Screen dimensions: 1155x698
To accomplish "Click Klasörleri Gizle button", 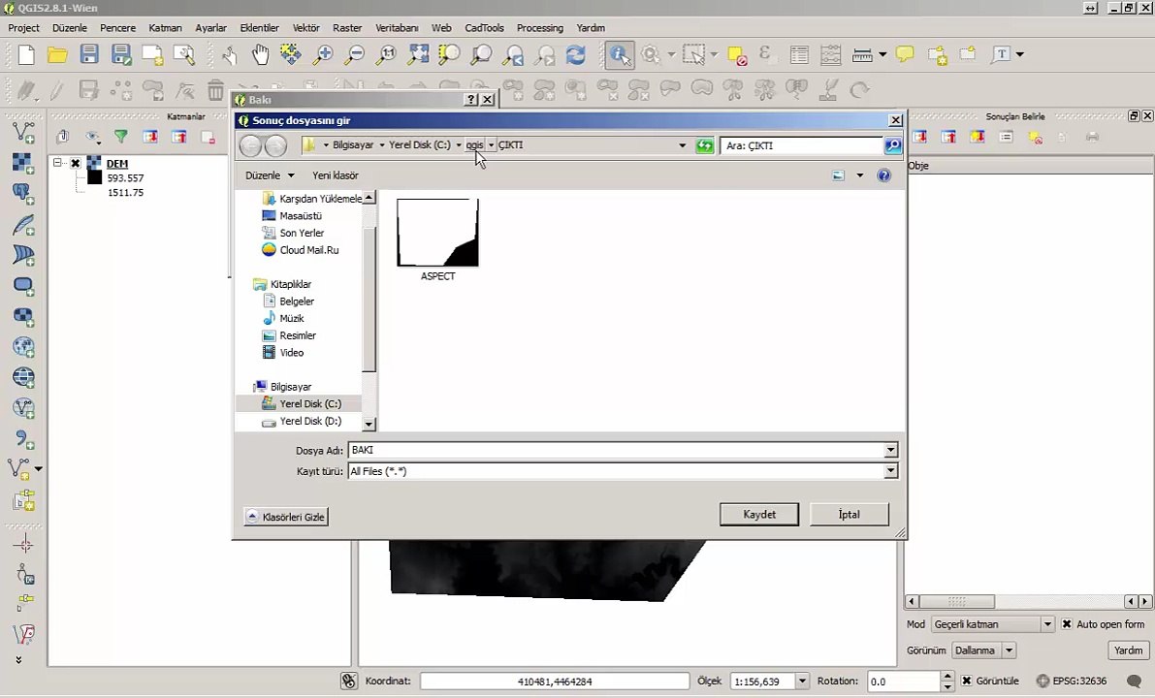I will 286,517.
